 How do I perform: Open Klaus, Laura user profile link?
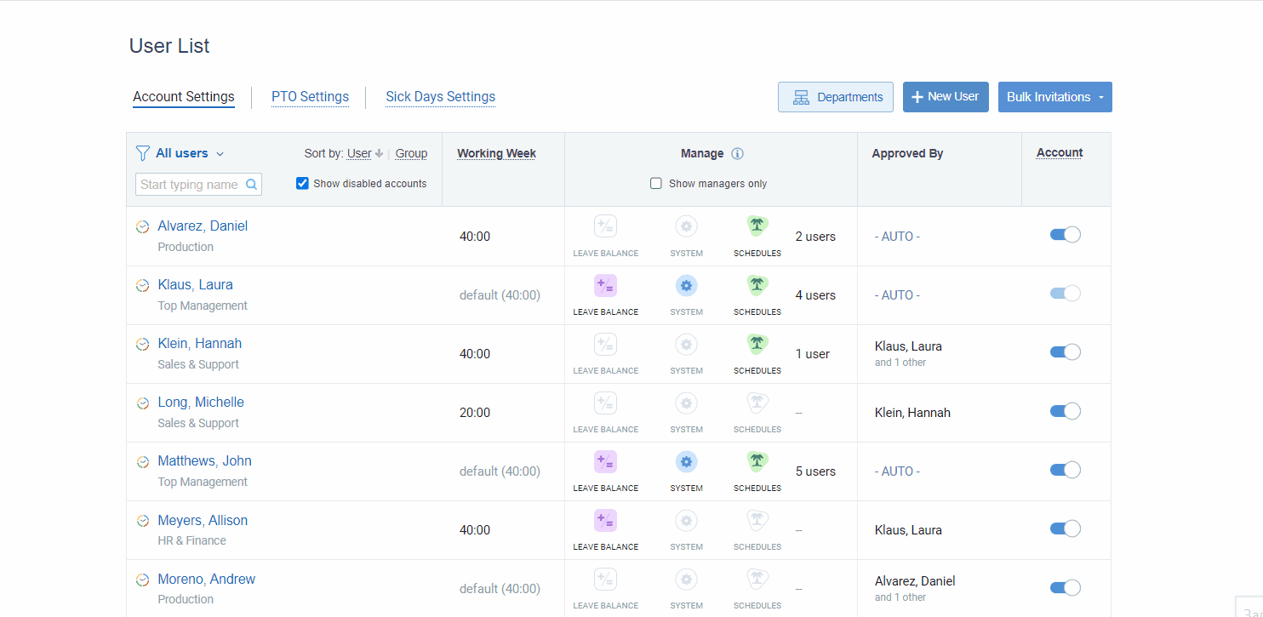click(x=195, y=285)
